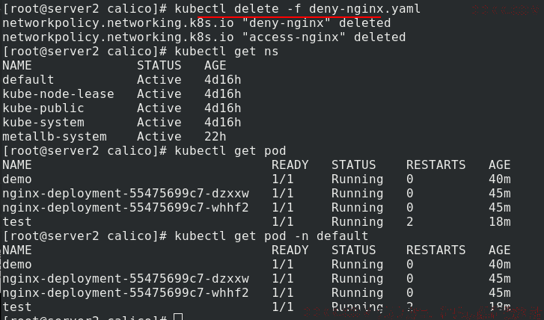Click the RESTARTS header in the last table

tap(435, 250)
